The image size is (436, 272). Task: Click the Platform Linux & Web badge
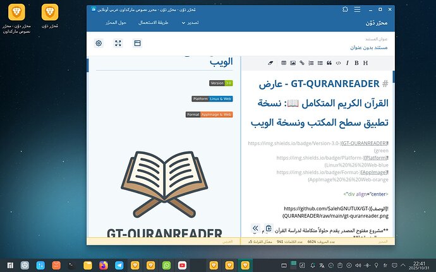point(212,99)
